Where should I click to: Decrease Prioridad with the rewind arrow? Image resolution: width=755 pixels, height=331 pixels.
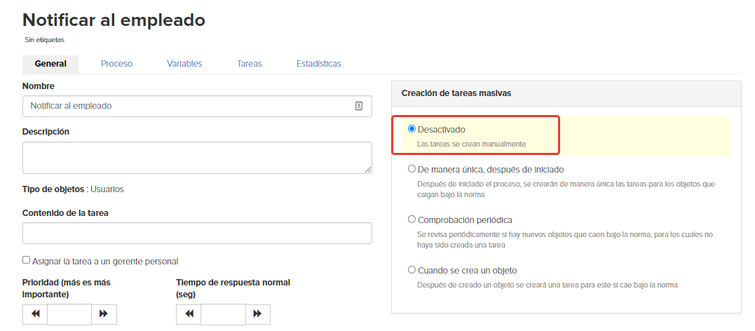[35, 314]
